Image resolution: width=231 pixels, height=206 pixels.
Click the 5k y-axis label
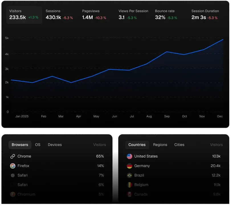7,38
